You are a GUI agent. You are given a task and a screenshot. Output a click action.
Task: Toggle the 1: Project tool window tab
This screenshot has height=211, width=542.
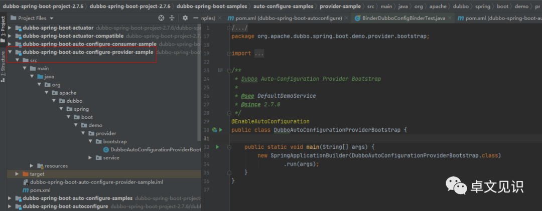pos(4,30)
